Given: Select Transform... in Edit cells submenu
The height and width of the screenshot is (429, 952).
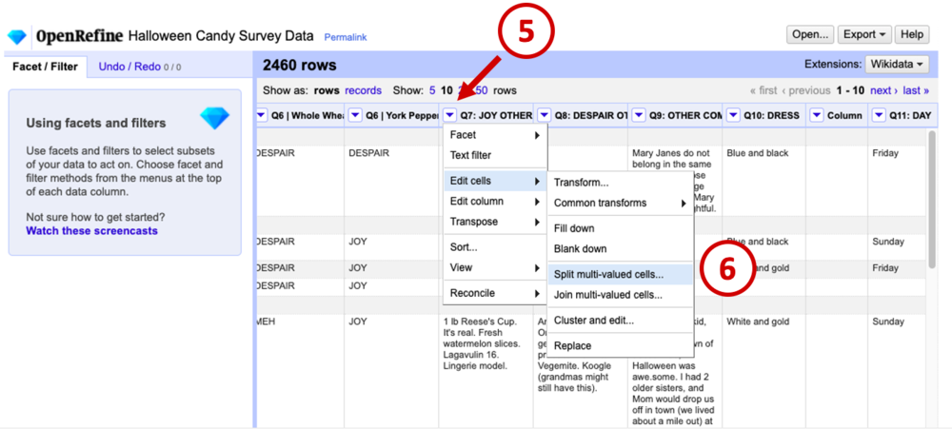Looking at the screenshot, I should (x=620, y=183).
